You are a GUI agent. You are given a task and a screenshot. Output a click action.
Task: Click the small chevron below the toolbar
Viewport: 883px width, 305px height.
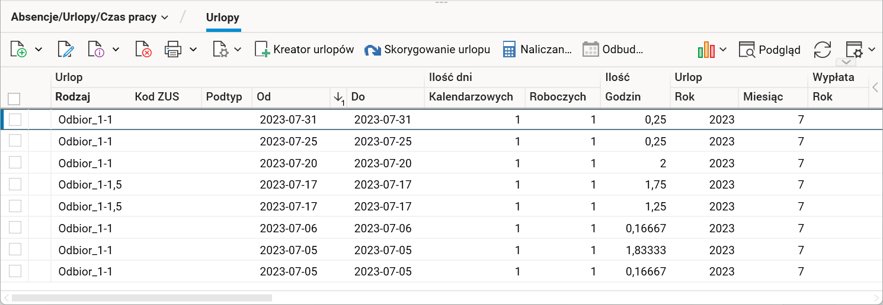(x=846, y=63)
